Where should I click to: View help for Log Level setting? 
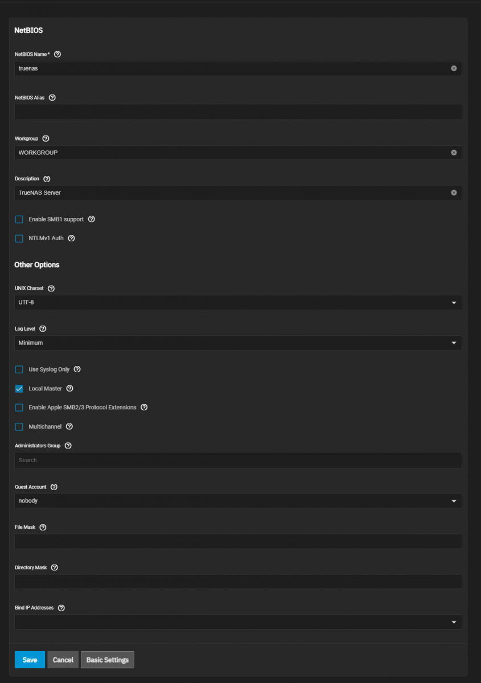43,329
